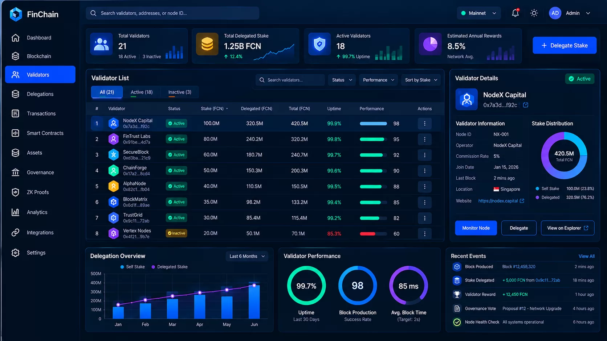Click the Delegate Stake button

click(565, 45)
